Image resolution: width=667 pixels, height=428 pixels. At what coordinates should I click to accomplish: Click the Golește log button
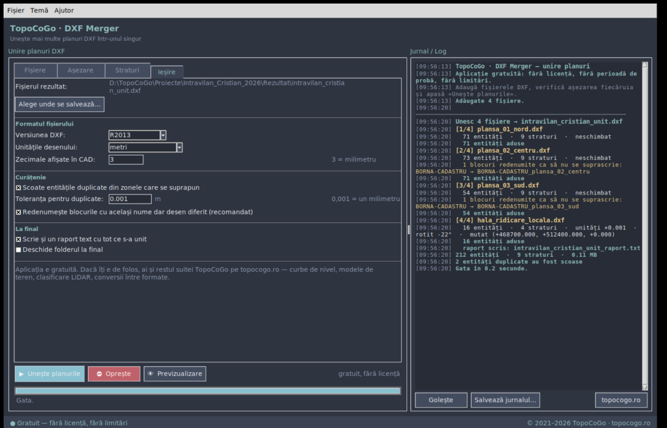click(441, 400)
